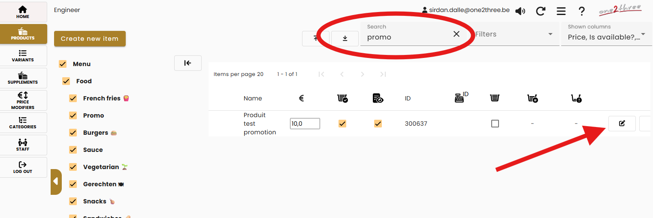653x218 pixels.
Task: Click the price input field showing 10,0
Action: tap(305, 124)
